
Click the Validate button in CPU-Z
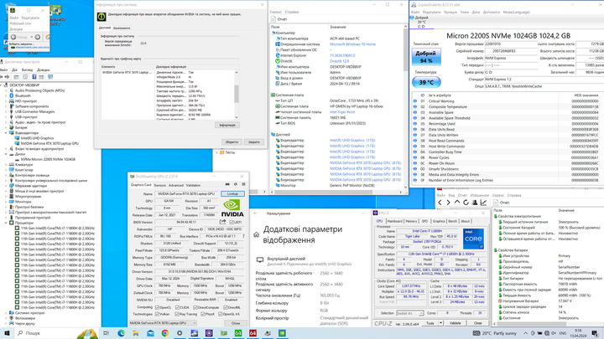(x=455, y=323)
